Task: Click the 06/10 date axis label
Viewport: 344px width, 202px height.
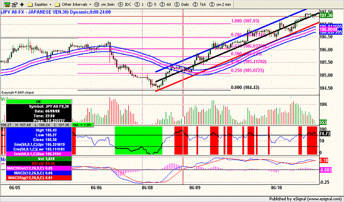Action: (276, 188)
